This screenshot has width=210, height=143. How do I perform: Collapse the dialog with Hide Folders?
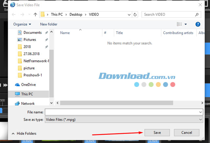click(24, 133)
